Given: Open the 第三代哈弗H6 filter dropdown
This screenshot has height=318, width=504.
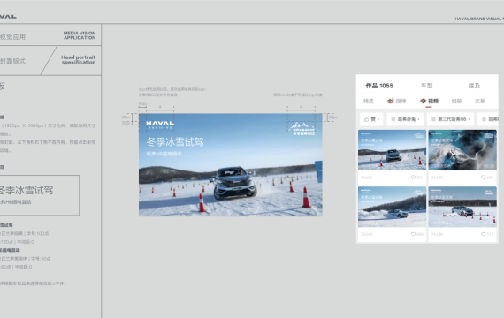Looking at the screenshot, I should (450, 119).
